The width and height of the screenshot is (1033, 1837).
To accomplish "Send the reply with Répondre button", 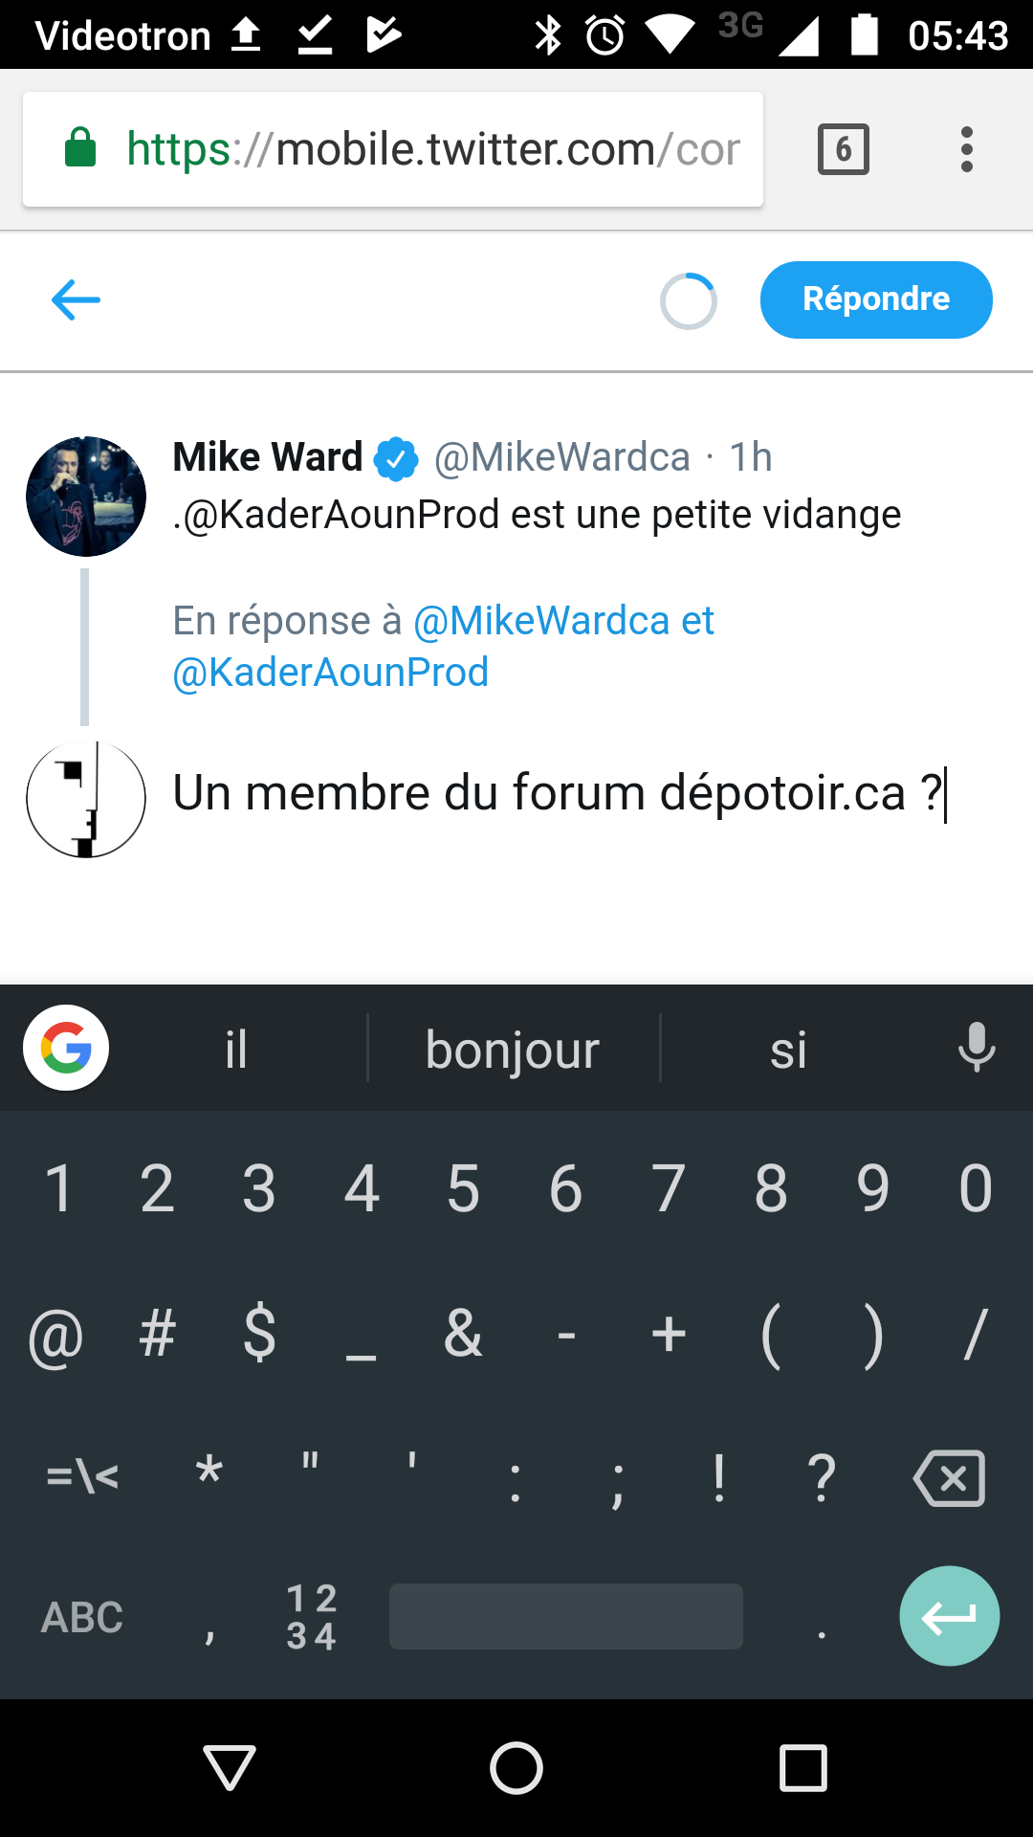I will coord(876,299).
